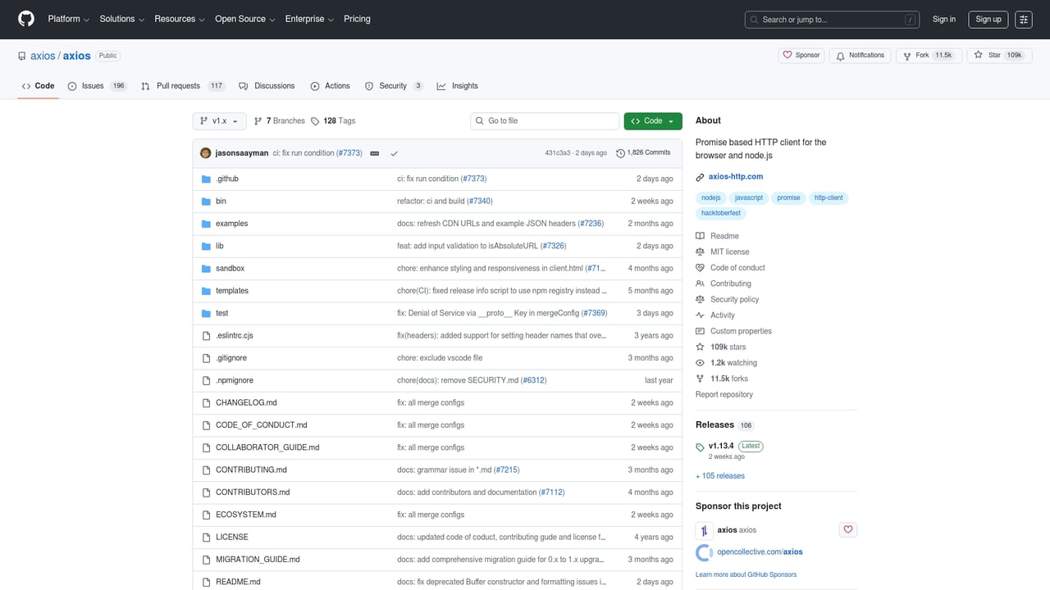Click the Fork icon for axios
1050x590 pixels.
click(910, 55)
